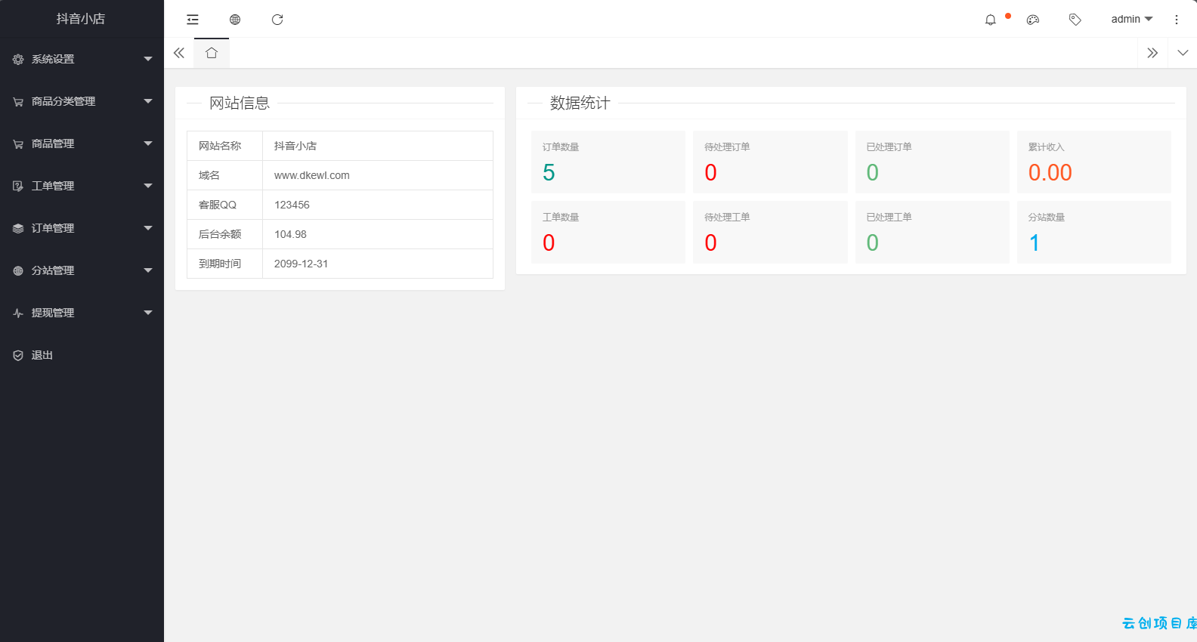Click the 抖音小店 sidebar logo title
This screenshot has height=642, width=1197.
coord(81,19)
